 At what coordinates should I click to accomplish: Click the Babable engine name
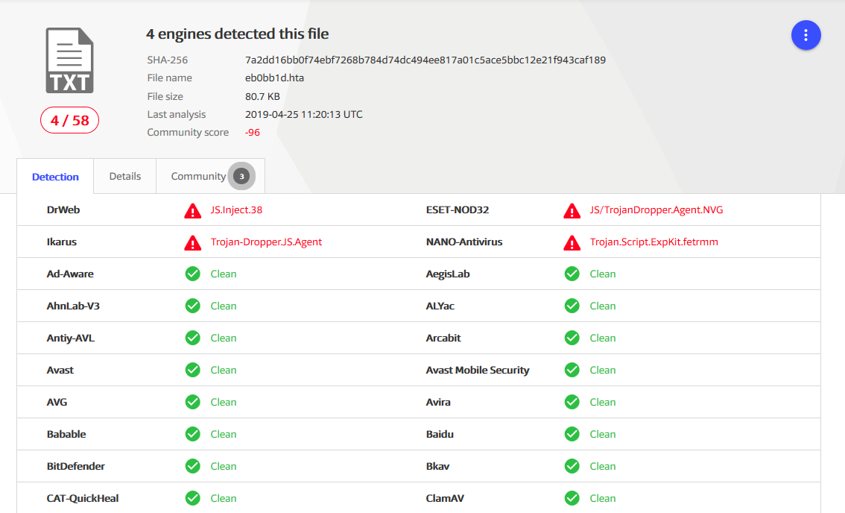(66, 434)
